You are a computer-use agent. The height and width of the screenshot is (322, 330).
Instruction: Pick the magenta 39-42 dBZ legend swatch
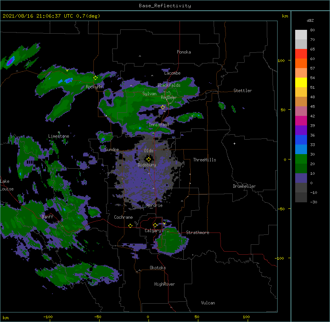tap(301, 120)
